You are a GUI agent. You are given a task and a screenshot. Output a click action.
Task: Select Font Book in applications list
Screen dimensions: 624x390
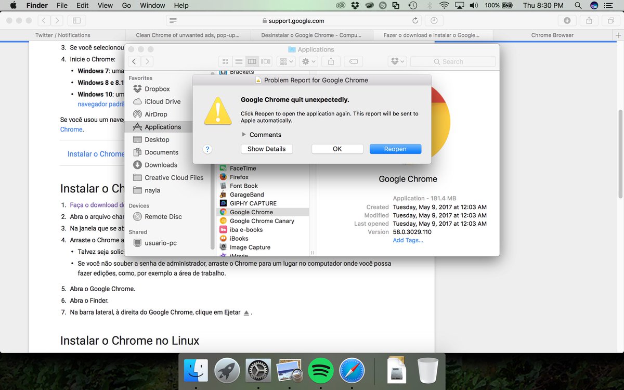click(x=244, y=186)
